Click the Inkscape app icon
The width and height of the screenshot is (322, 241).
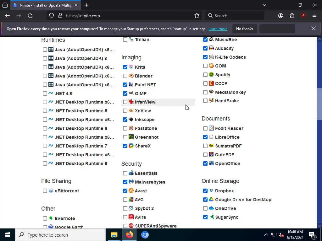131,120
